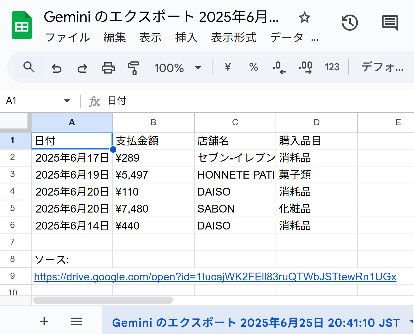Viewport: 414px width, 334px height.
Task: Select cell SABON
Action: (x=235, y=208)
